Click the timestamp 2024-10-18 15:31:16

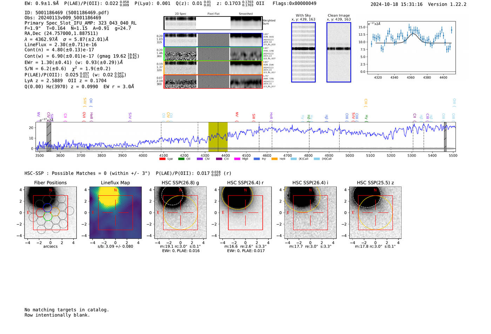pyautogui.click(x=396, y=4)
